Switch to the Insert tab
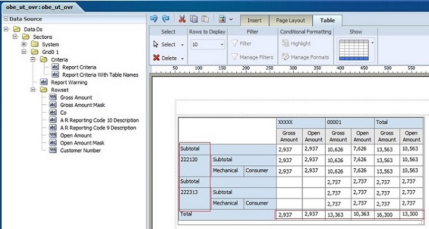This screenshot has width=429, height=229. (x=254, y=20)
